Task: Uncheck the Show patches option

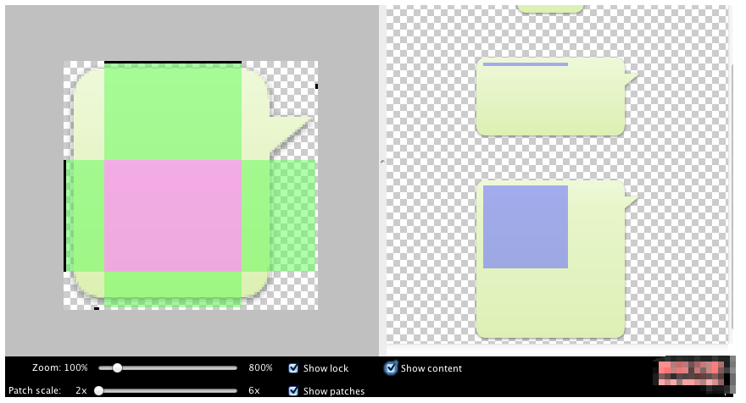Action: 293,391
